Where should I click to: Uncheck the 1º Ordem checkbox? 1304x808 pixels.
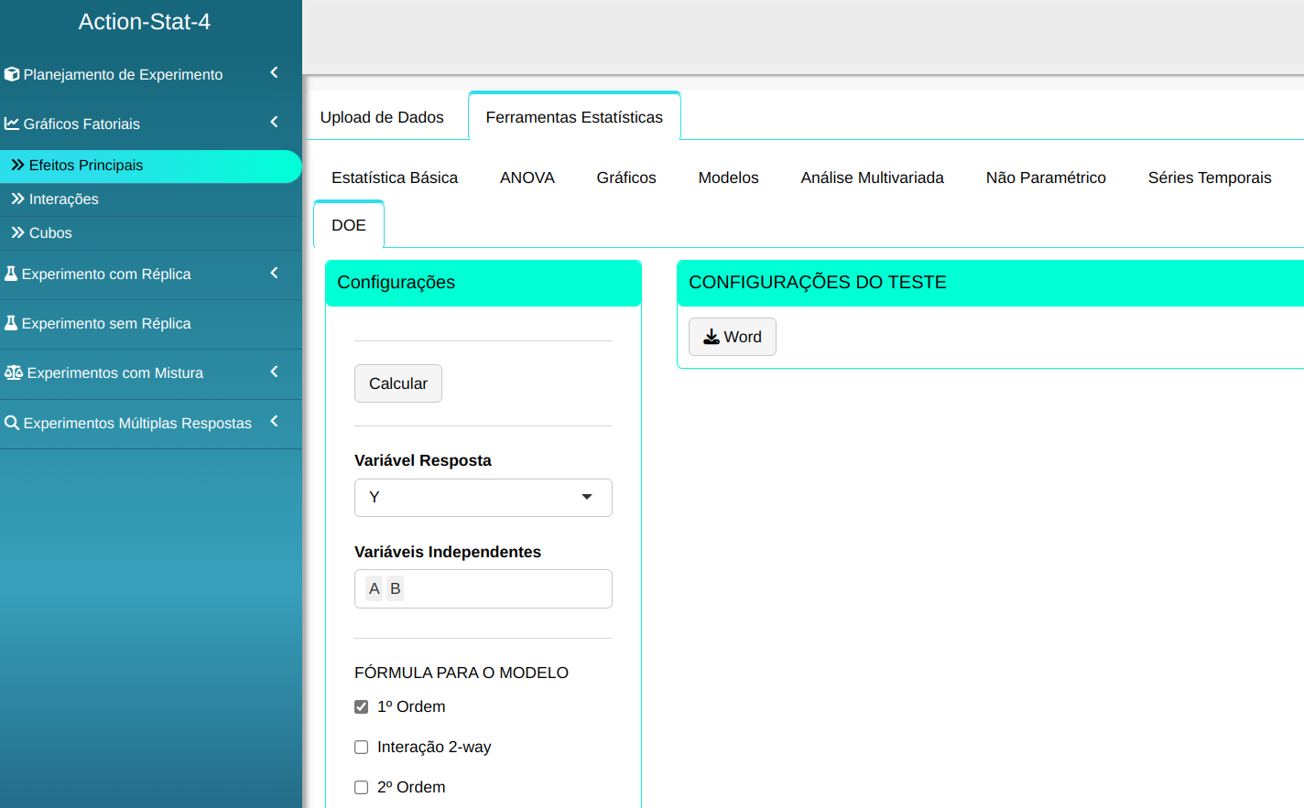click(362, 707)
